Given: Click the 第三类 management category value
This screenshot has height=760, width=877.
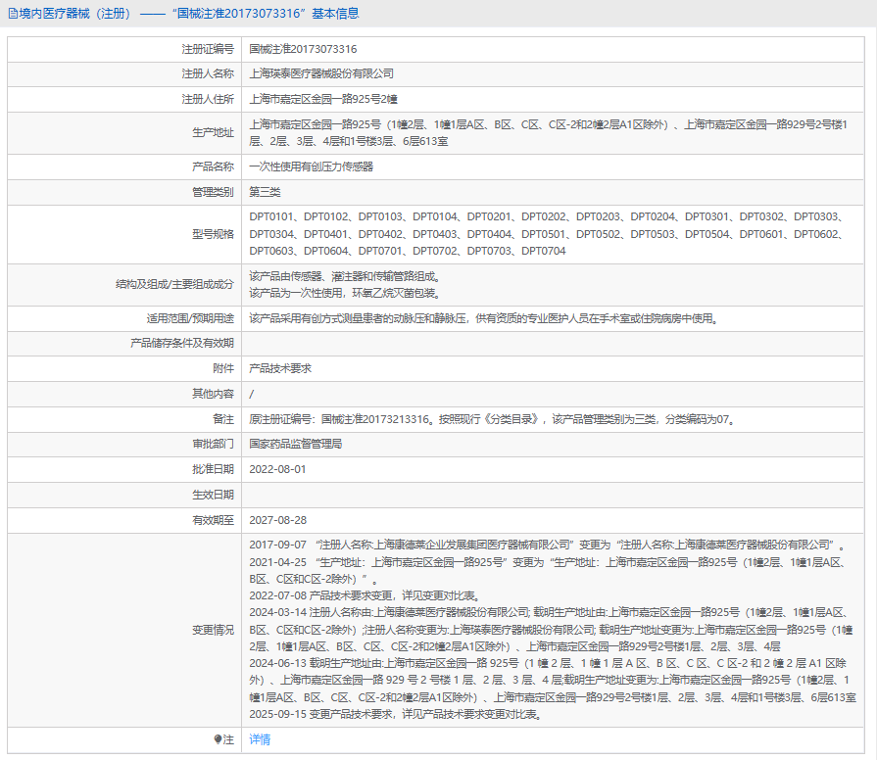Looking at the screenshot, I should [x=265, y=192].
